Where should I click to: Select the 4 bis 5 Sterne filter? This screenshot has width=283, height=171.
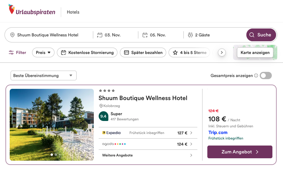189,52
